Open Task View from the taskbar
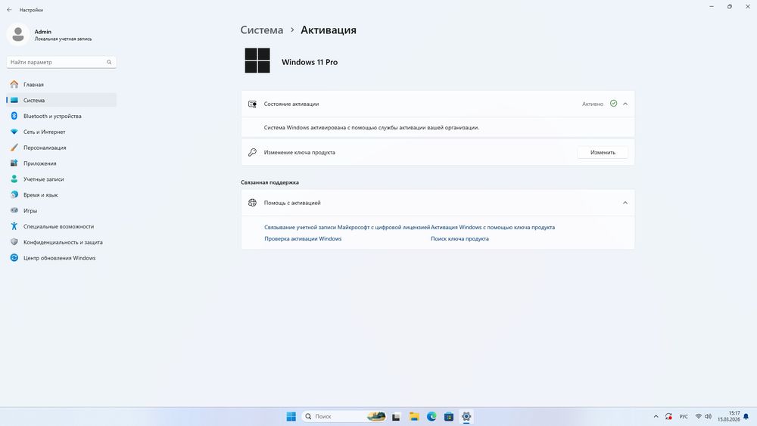757x426 pixels. pyautogui.click(x=396, y=417)
